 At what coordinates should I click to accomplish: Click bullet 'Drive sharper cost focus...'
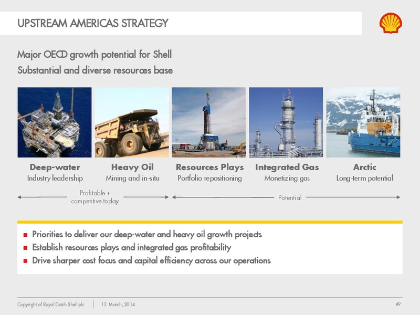[151, 260]
